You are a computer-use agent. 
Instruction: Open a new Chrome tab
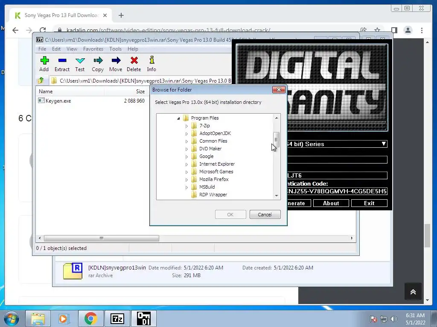click(x=121, y=15)
